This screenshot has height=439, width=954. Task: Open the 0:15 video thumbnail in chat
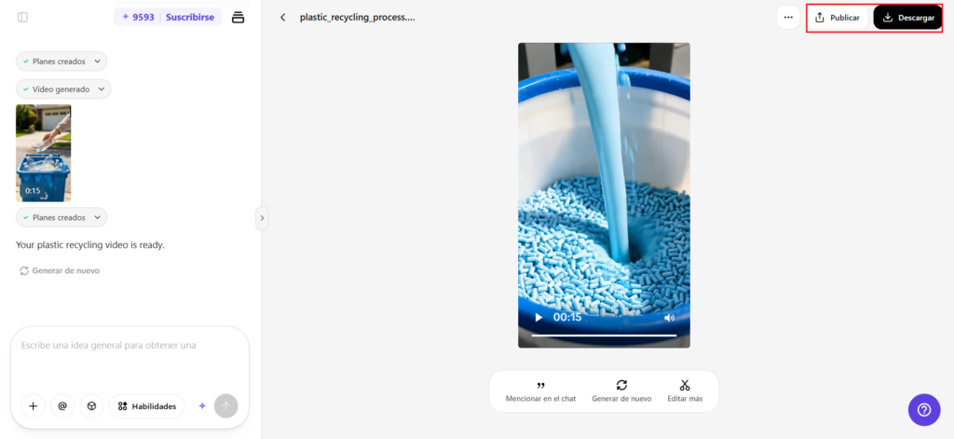[x=43, y=153]
